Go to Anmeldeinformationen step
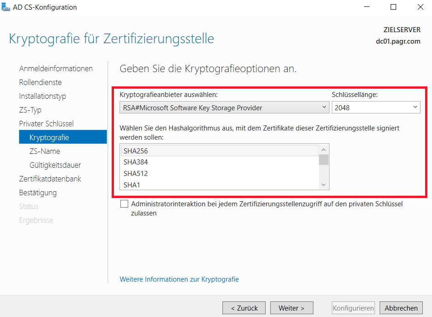Screen dimensions: 432x317 56,68
